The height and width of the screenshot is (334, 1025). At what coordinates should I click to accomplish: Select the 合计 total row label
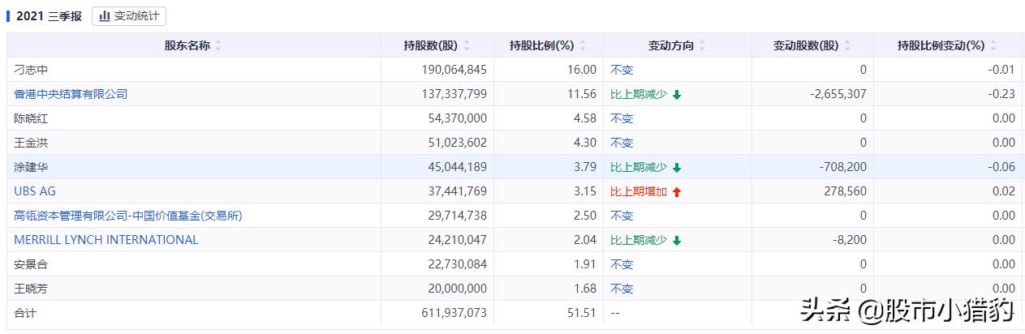(x=26, y=313)
